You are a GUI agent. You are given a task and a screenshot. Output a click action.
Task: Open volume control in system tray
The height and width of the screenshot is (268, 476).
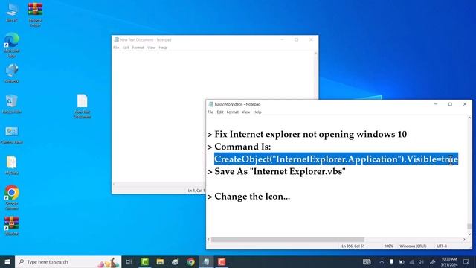click(x=421, y=261)
